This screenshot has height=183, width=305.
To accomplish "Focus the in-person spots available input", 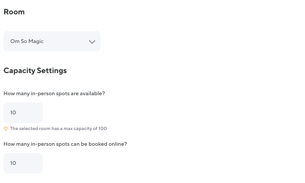I will [x=23, y=113].
